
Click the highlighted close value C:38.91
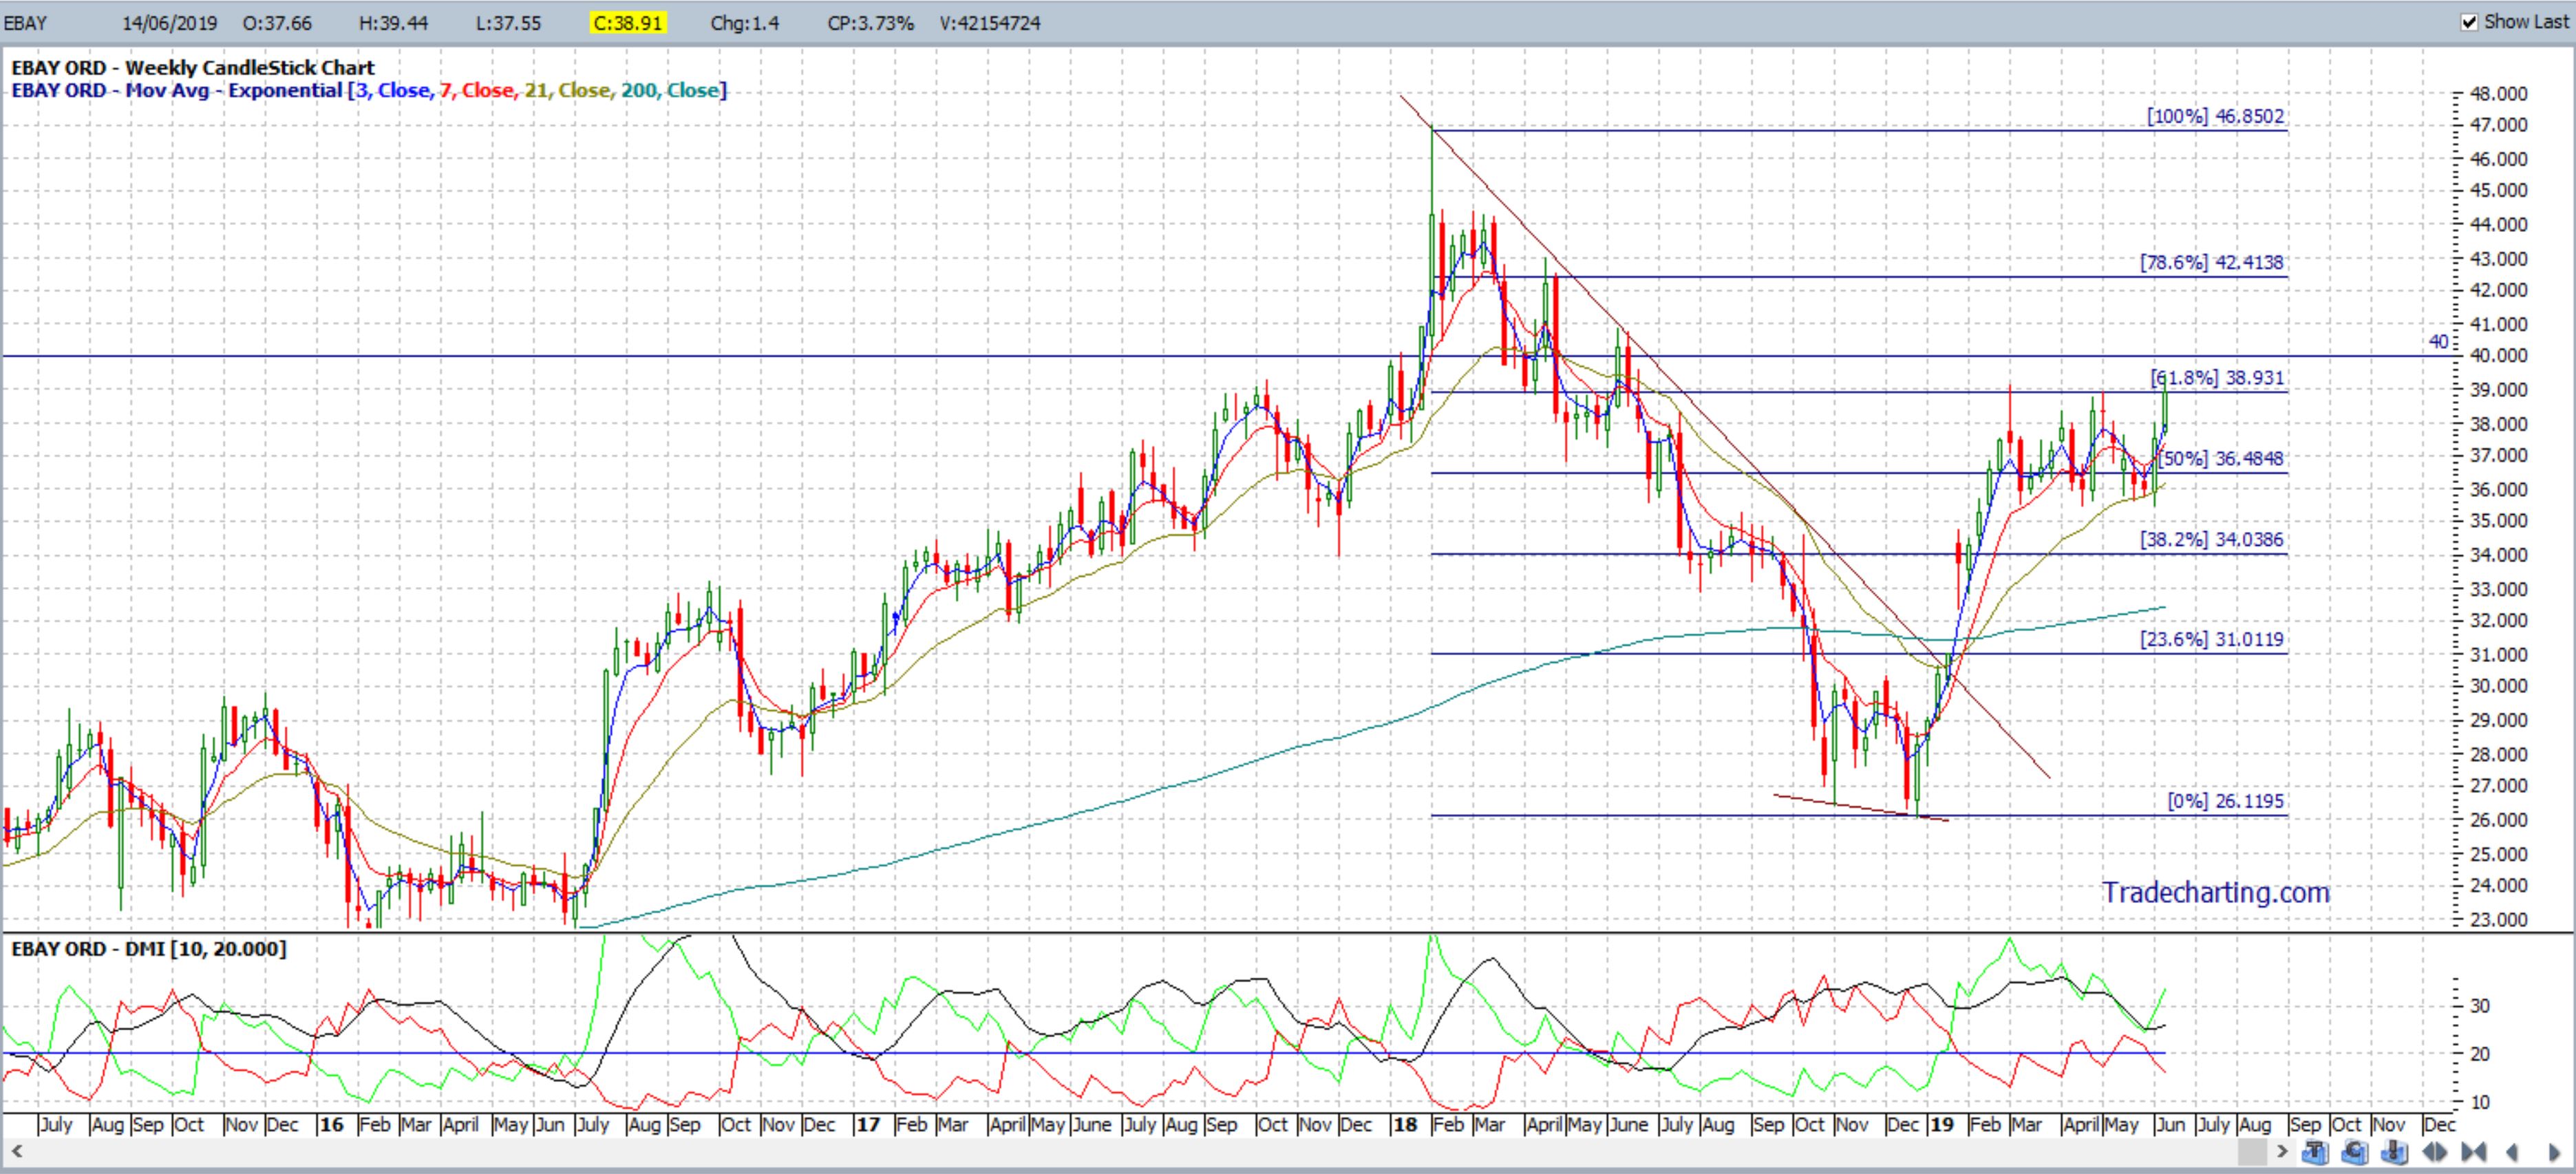tap(627, 23)
